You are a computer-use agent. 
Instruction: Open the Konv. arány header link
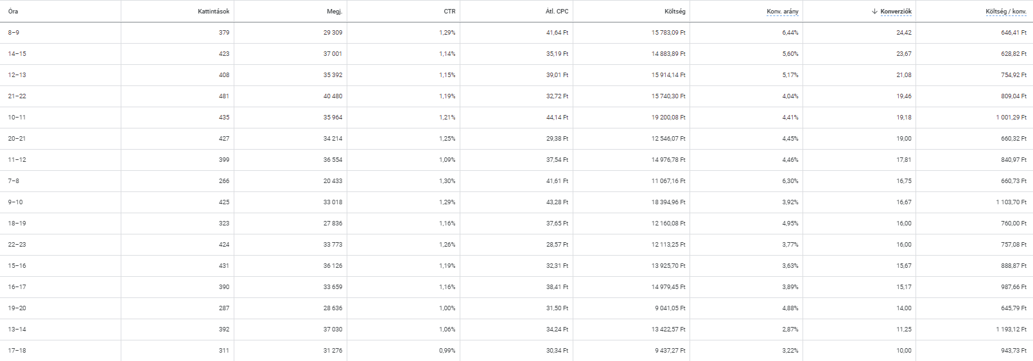(783, 12)
